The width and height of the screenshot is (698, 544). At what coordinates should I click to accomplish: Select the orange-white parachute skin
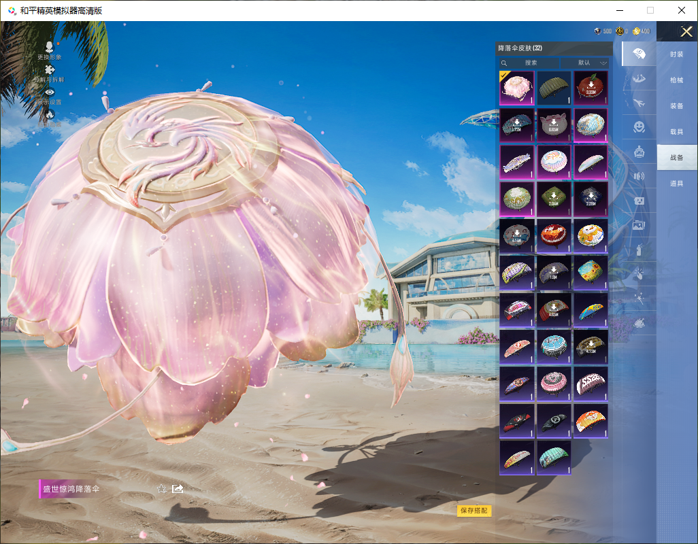point(591,421)
